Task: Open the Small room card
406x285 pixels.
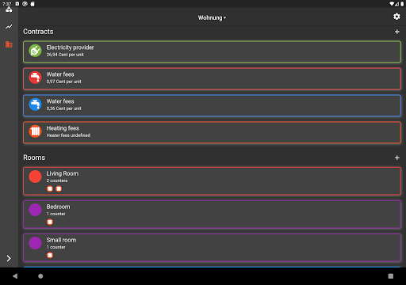Action: [x=212, y=248]
